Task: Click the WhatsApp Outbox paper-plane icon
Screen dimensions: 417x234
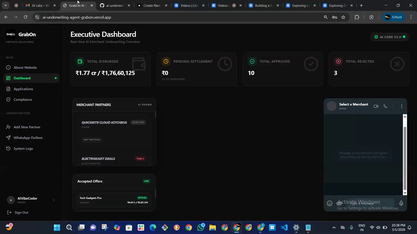Action: coord(8,138)
